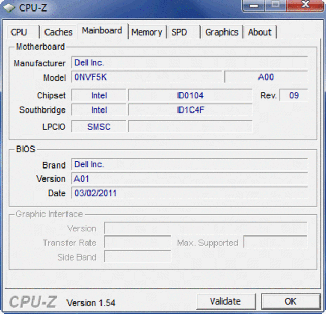Click the Validate button

click(226, 301)
